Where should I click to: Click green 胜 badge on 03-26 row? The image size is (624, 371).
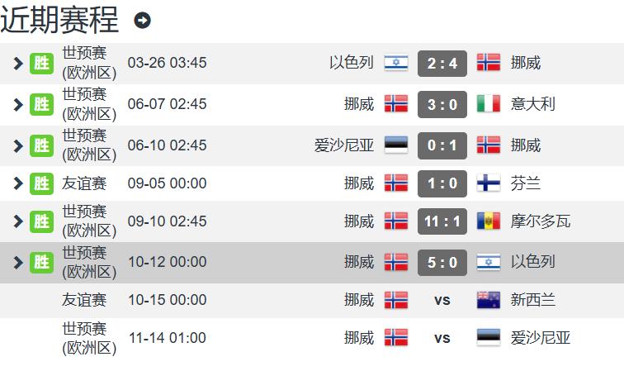pyautogui.click(x=41, y=63)
